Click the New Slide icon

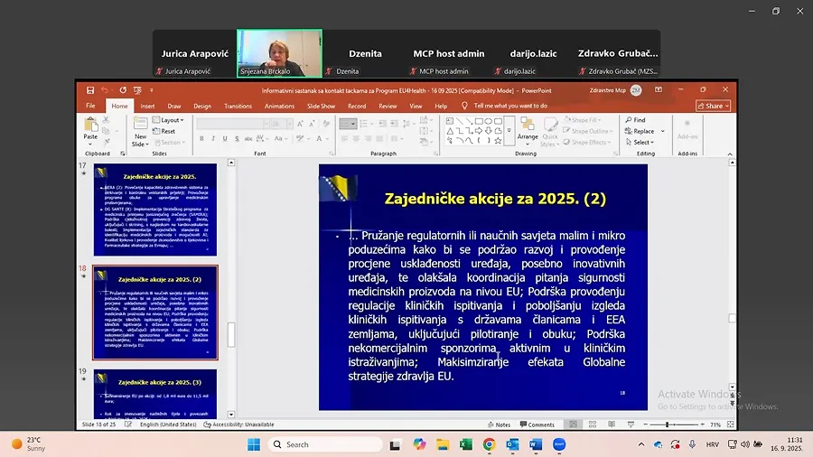coord(140,125)
